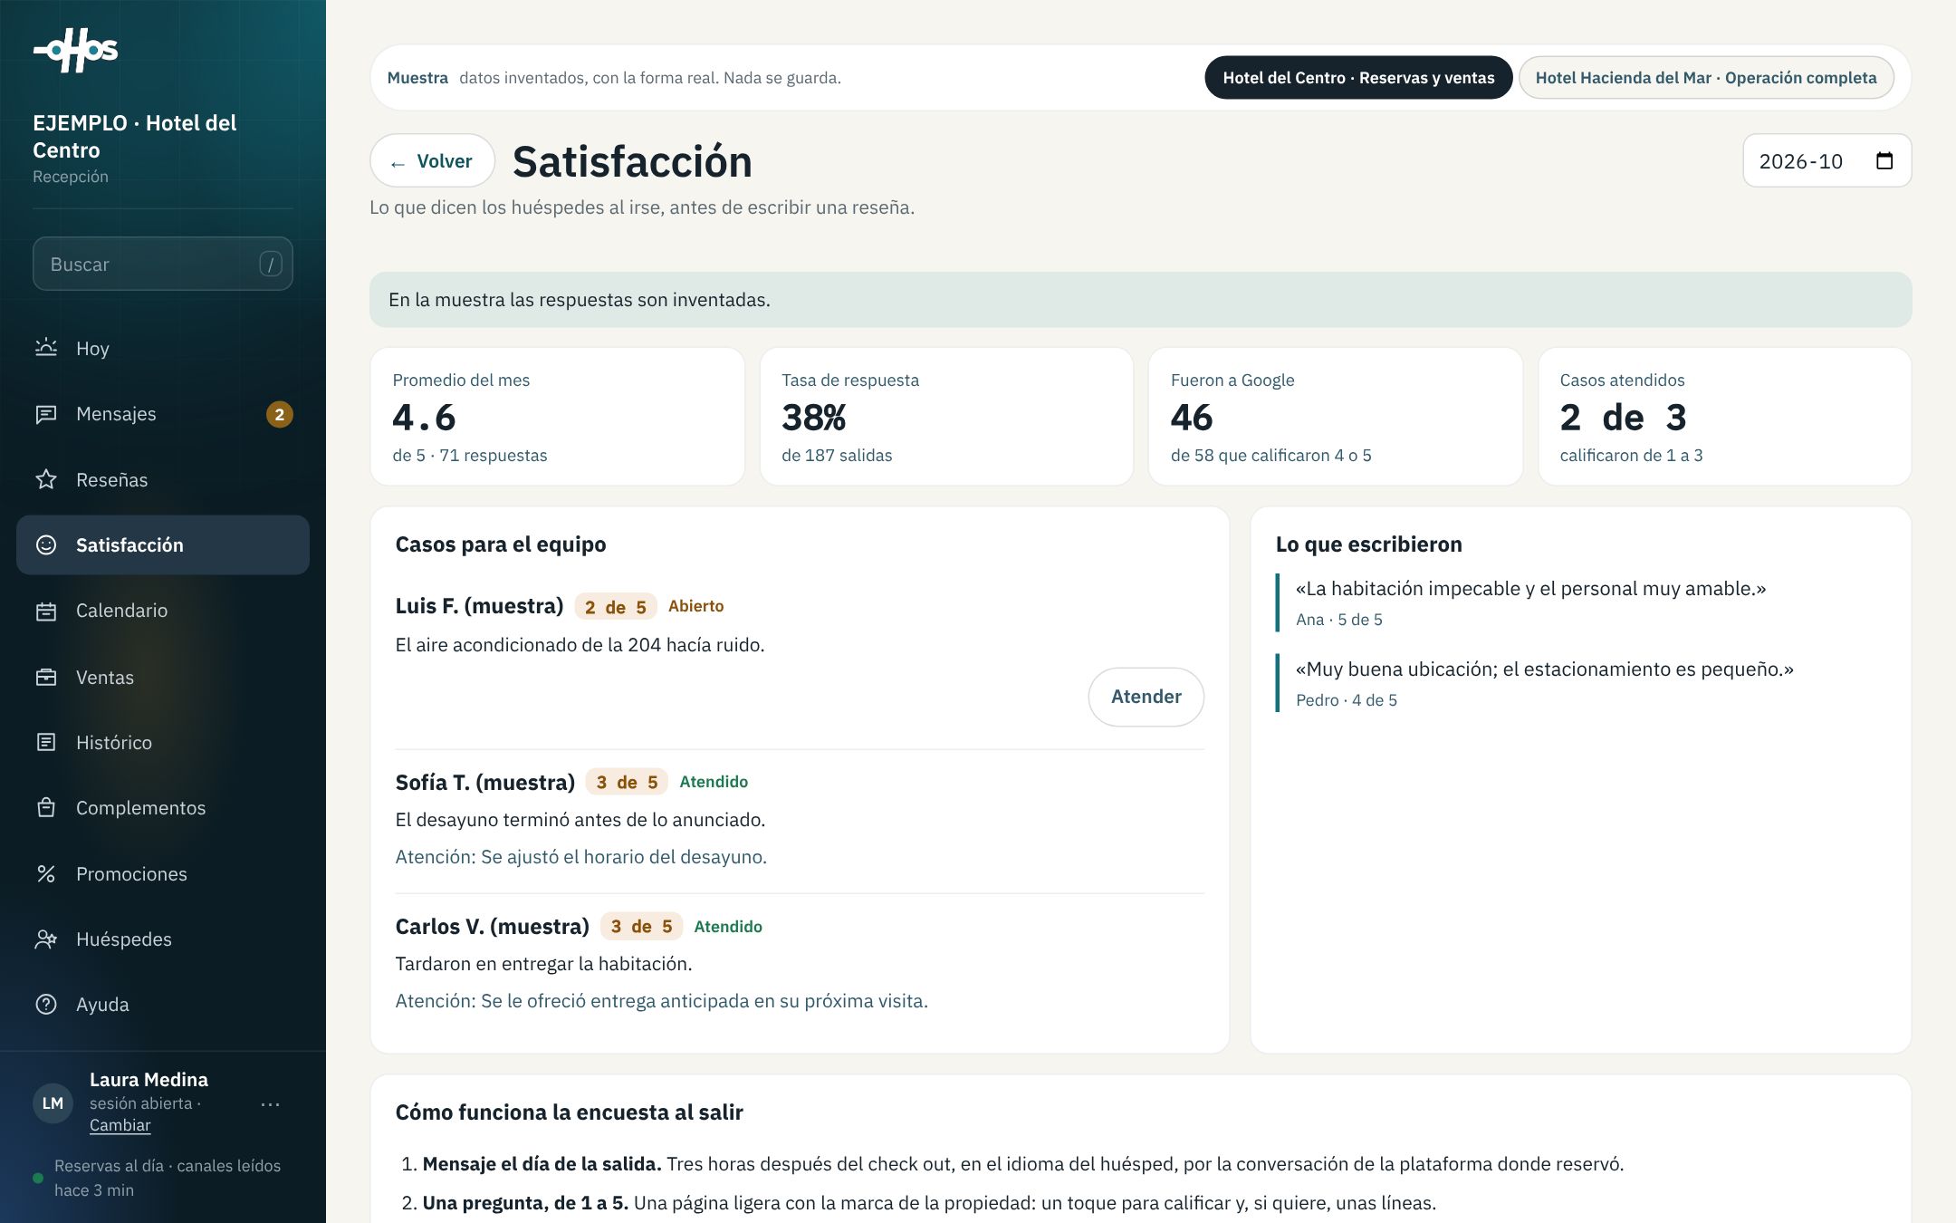This screenshot has width=1956, height=1223.
Task: Open the calendar picker icon in date field
Action: [1884, 160]
